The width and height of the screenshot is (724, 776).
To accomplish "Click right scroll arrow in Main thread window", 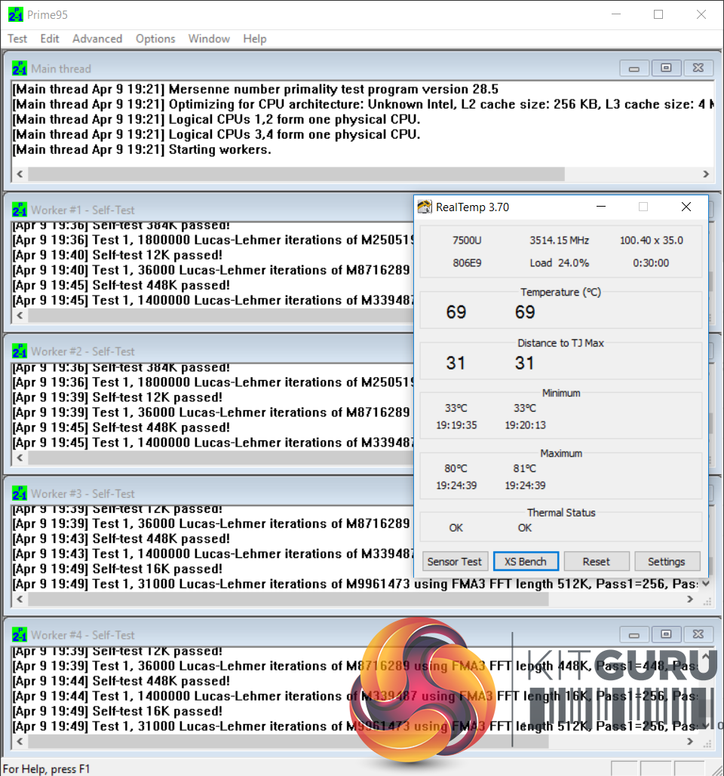I will (706, 173).
